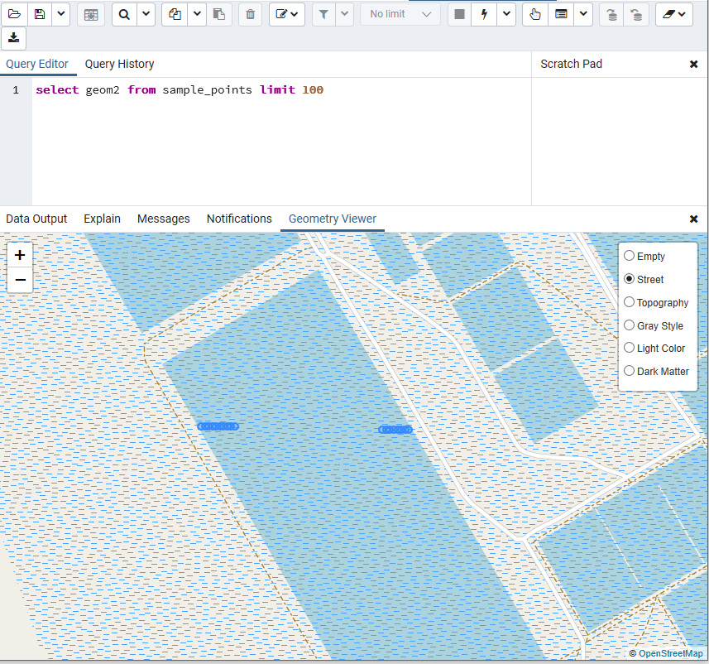Open the OpenStreetMap attribution link
The width and height of the screenshot is (709, 664).
[x=670, y=654]
